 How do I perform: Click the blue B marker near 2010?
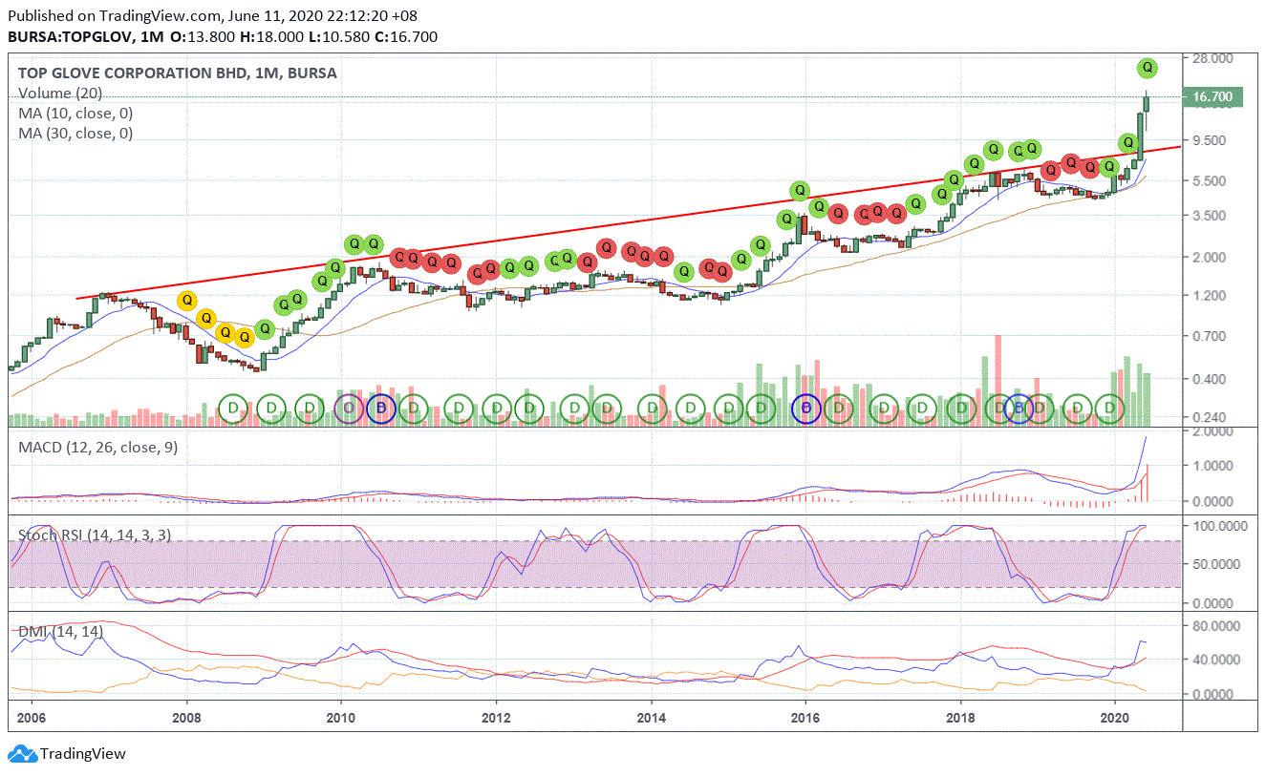(x=381, y=409)
